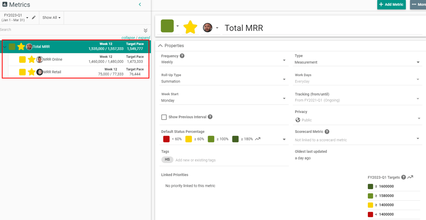Enable the Show Previous Interval checkbox
The height and width of the screenshot is (220, 426).
(x=164, y=117)
